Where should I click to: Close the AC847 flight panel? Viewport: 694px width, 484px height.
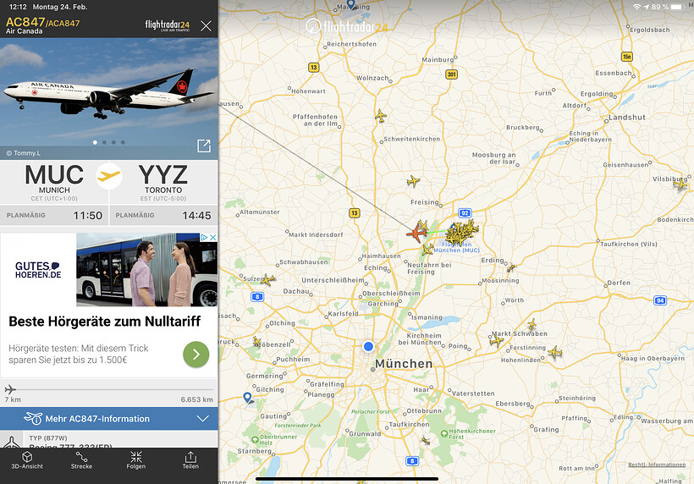206,25
